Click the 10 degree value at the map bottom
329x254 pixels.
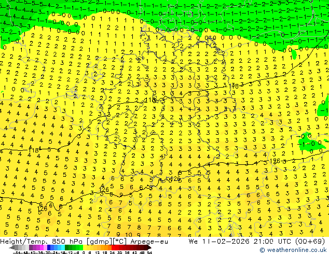[129, 235]
